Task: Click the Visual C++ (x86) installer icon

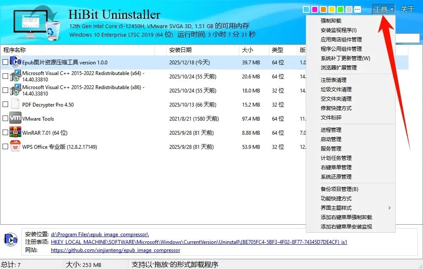Action: (15, 90)
